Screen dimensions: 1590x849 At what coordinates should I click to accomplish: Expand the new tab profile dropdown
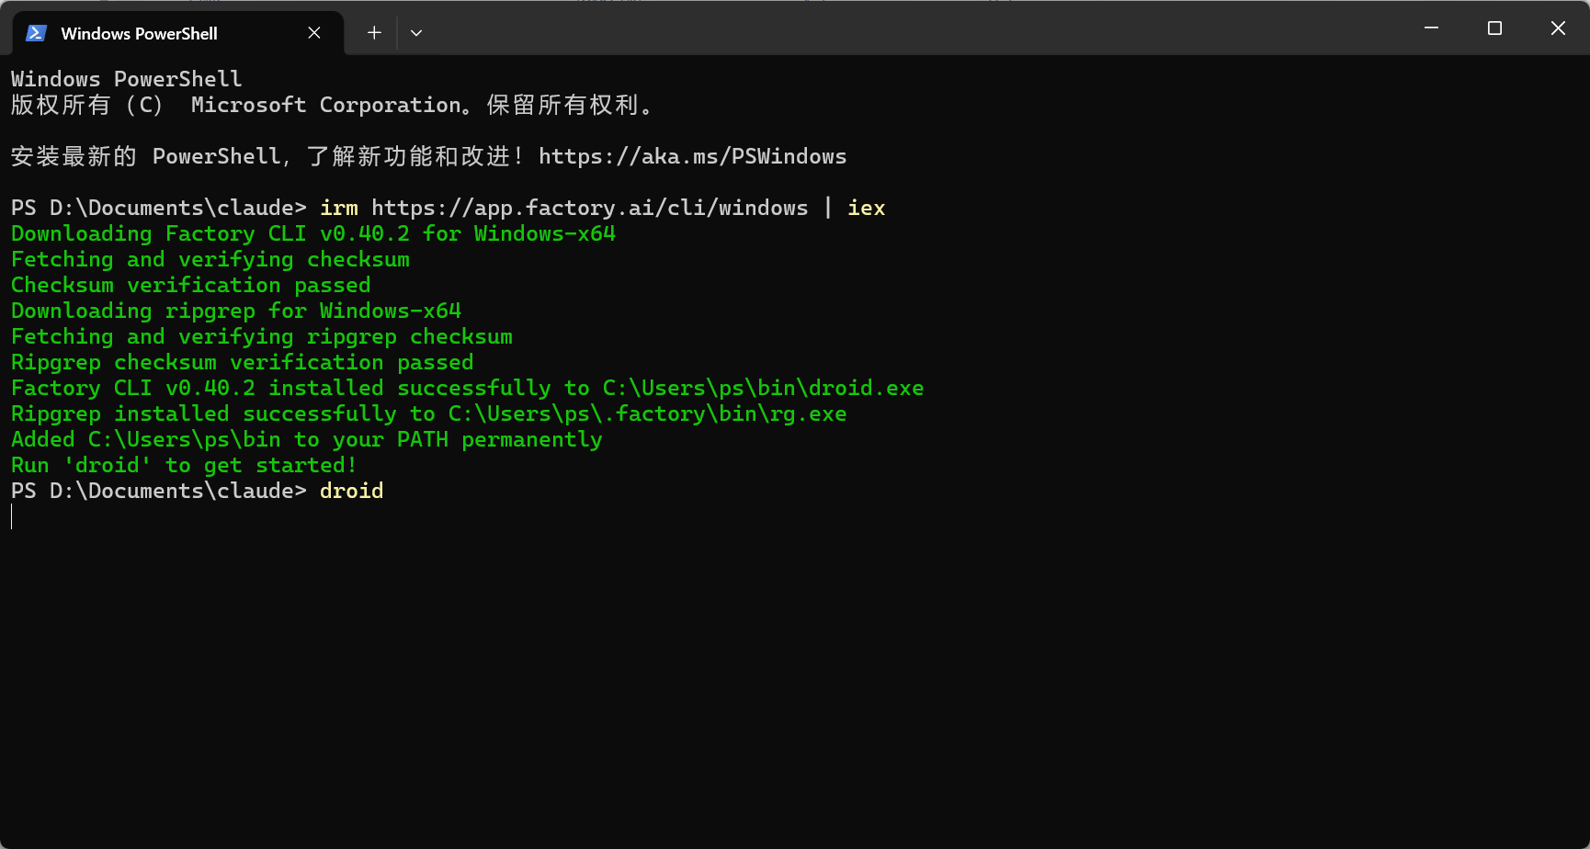[x=416, y=33]
